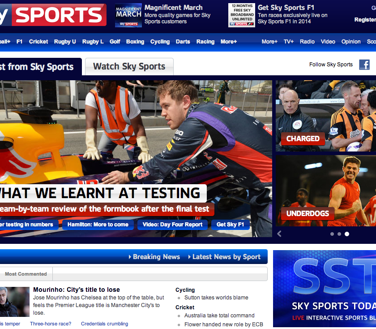Open the Magnificent March promo image
Screen dimensions: 376x329
[x=128, y=15]
